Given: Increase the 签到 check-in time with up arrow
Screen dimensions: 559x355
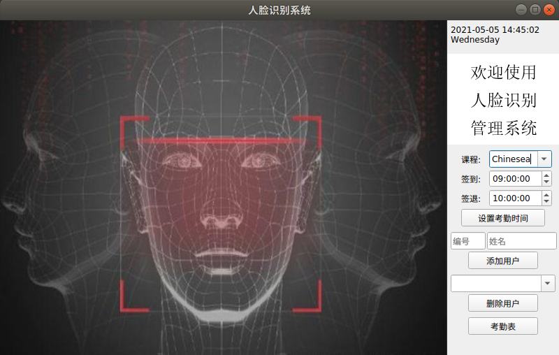Looking at the screenshot, I should point(546,175).
